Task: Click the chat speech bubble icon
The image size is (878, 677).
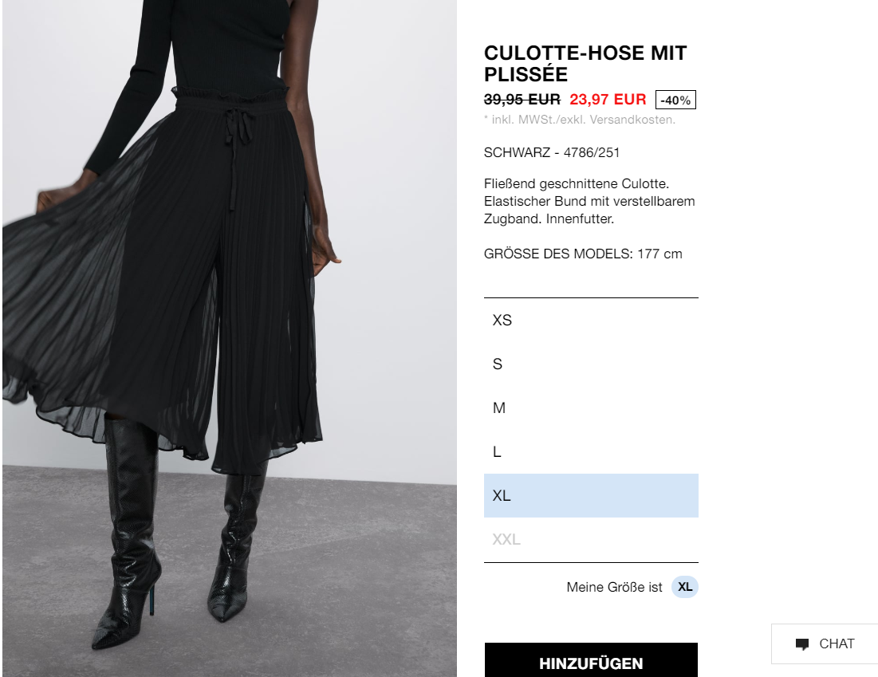Action: click(802, 644)
